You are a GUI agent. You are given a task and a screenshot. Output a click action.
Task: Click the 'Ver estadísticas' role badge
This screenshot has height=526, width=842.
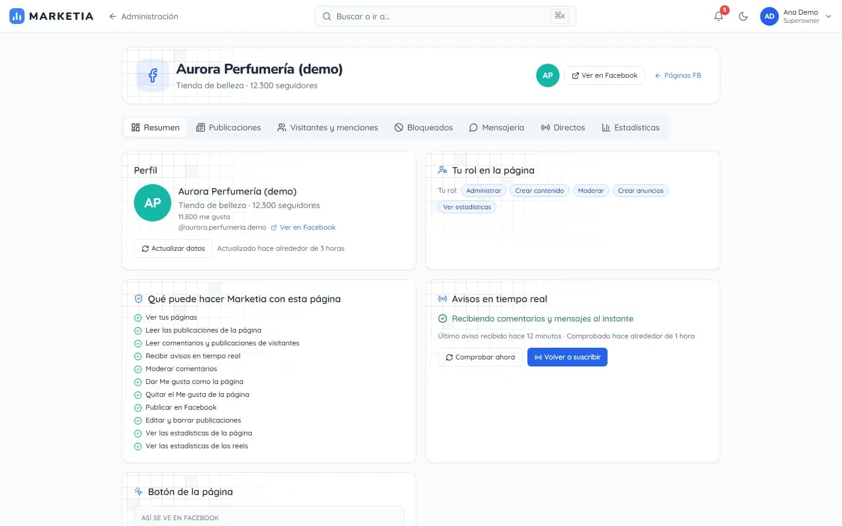(x=467, y=207)
